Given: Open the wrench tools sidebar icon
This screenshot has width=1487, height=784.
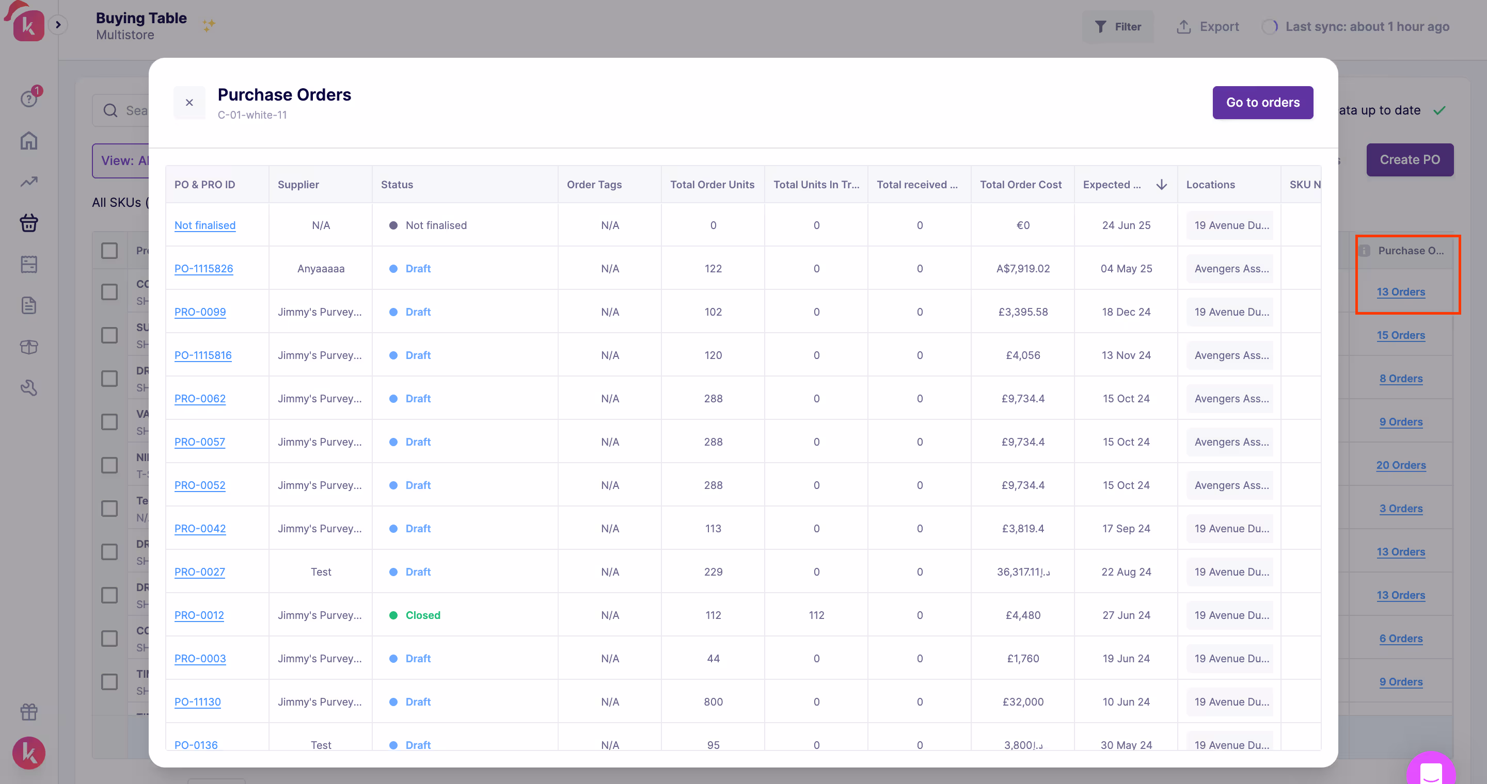Looking at the screenshot, I should pos(29,388).
